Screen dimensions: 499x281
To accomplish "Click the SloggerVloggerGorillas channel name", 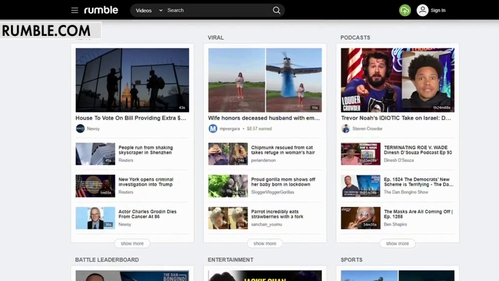I will pyautogui.click(x=273, y=192).
